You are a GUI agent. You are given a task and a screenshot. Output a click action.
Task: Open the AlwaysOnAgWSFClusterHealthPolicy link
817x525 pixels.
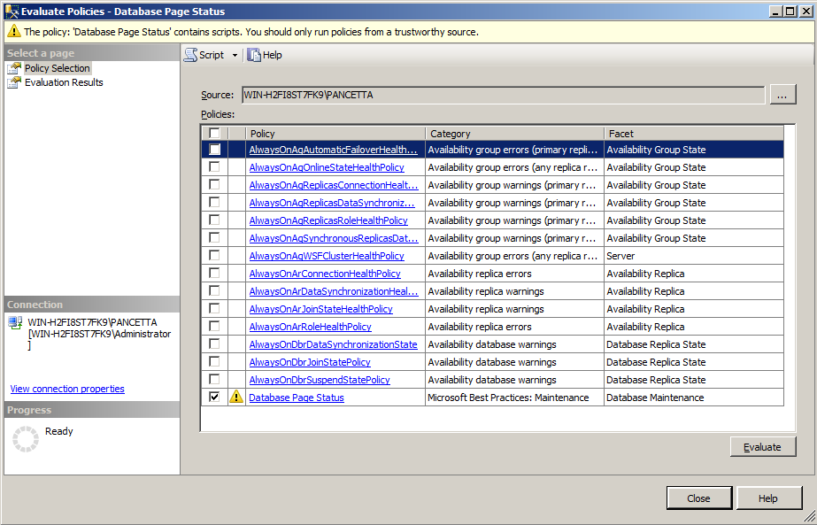pos(327,256)
